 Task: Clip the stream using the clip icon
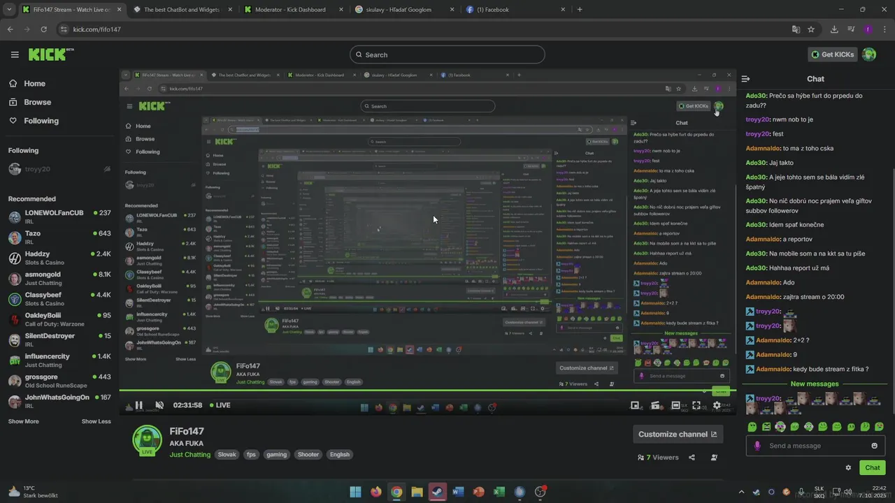656,405
